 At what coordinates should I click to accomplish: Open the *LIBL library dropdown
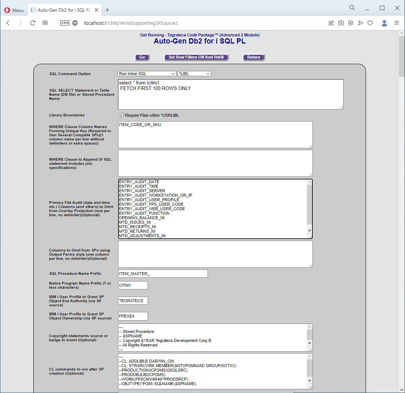coord(194,74)
